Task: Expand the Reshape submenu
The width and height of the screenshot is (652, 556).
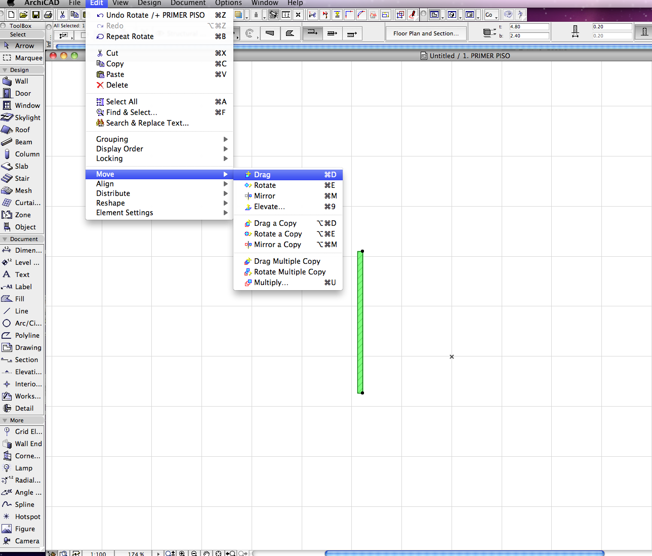Action: (159, 203)
